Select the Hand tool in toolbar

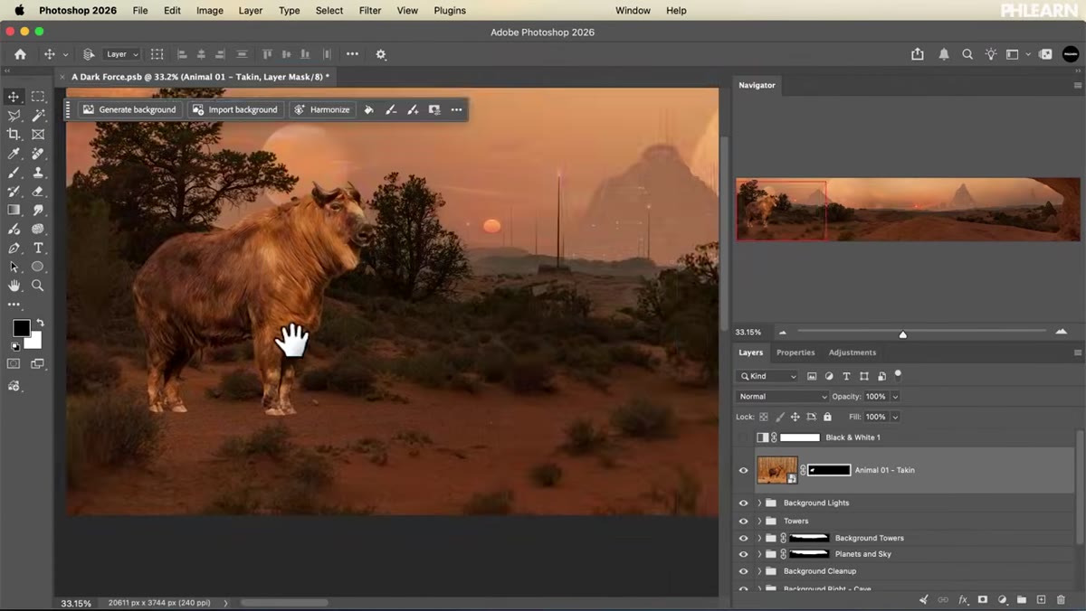click(14, 286)
